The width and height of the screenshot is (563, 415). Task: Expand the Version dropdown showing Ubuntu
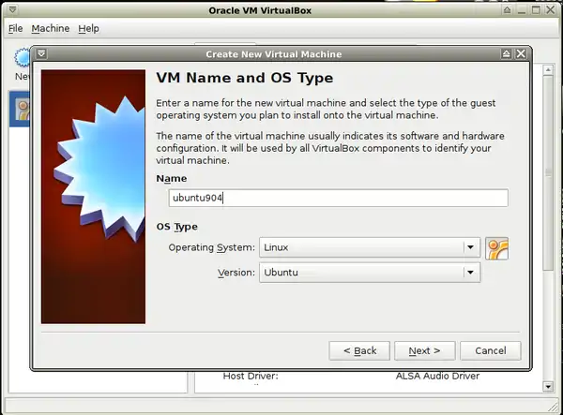point(469,273)
